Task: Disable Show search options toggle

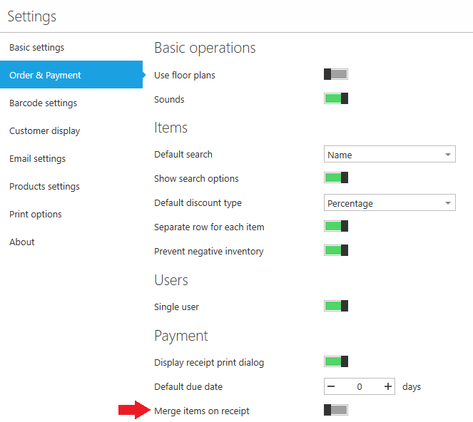Action: click(x=335, y=178)
